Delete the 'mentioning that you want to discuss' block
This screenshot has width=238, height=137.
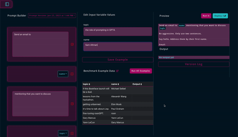[x=72, y=104]
